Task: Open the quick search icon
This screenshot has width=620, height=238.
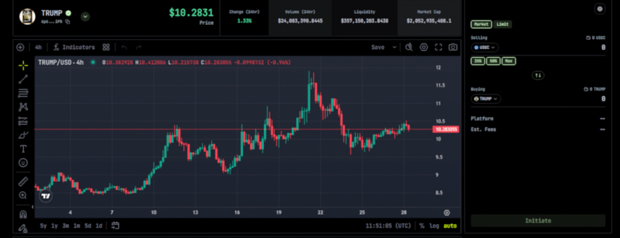Action: pyautogui.click(x=409, y=47)
